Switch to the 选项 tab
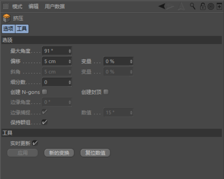Image resolution: width=224 pixels, height=179 pixels. pyautogui.click(x=8, y=29)
